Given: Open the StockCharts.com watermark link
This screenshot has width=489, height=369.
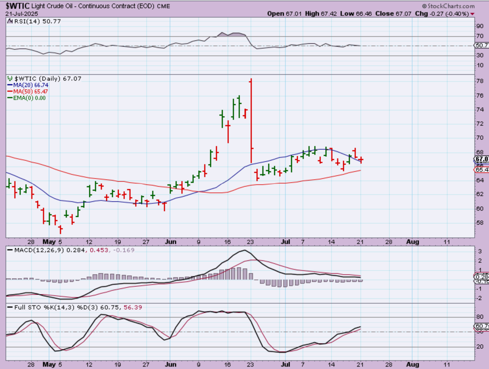Looking at the screenshot, I should (448, 6).
